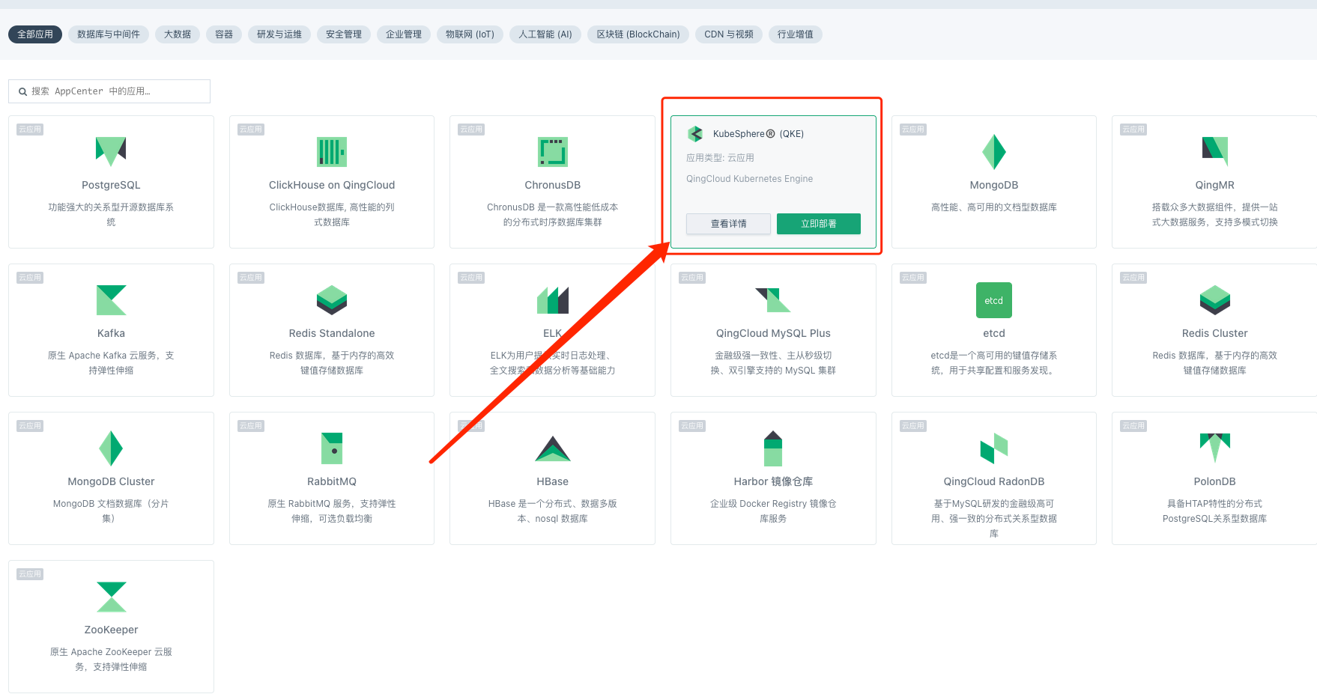
Task: Select the 容器 category tab
Action: (224, 34)
